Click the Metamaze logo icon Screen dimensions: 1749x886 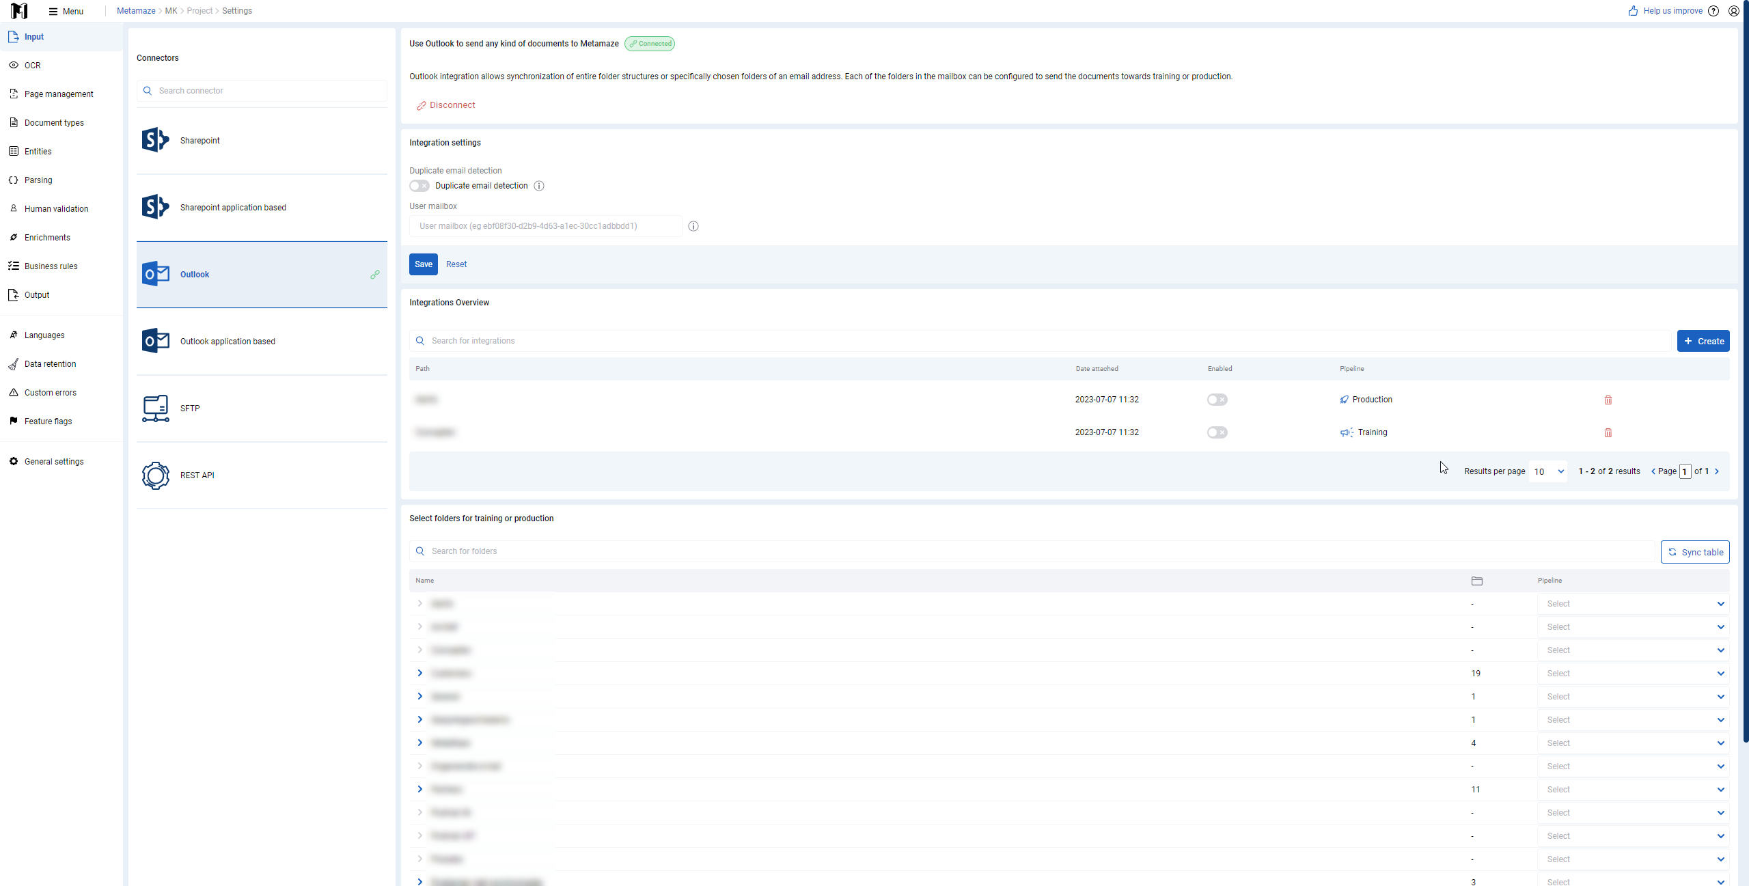(x=19, y=11)
